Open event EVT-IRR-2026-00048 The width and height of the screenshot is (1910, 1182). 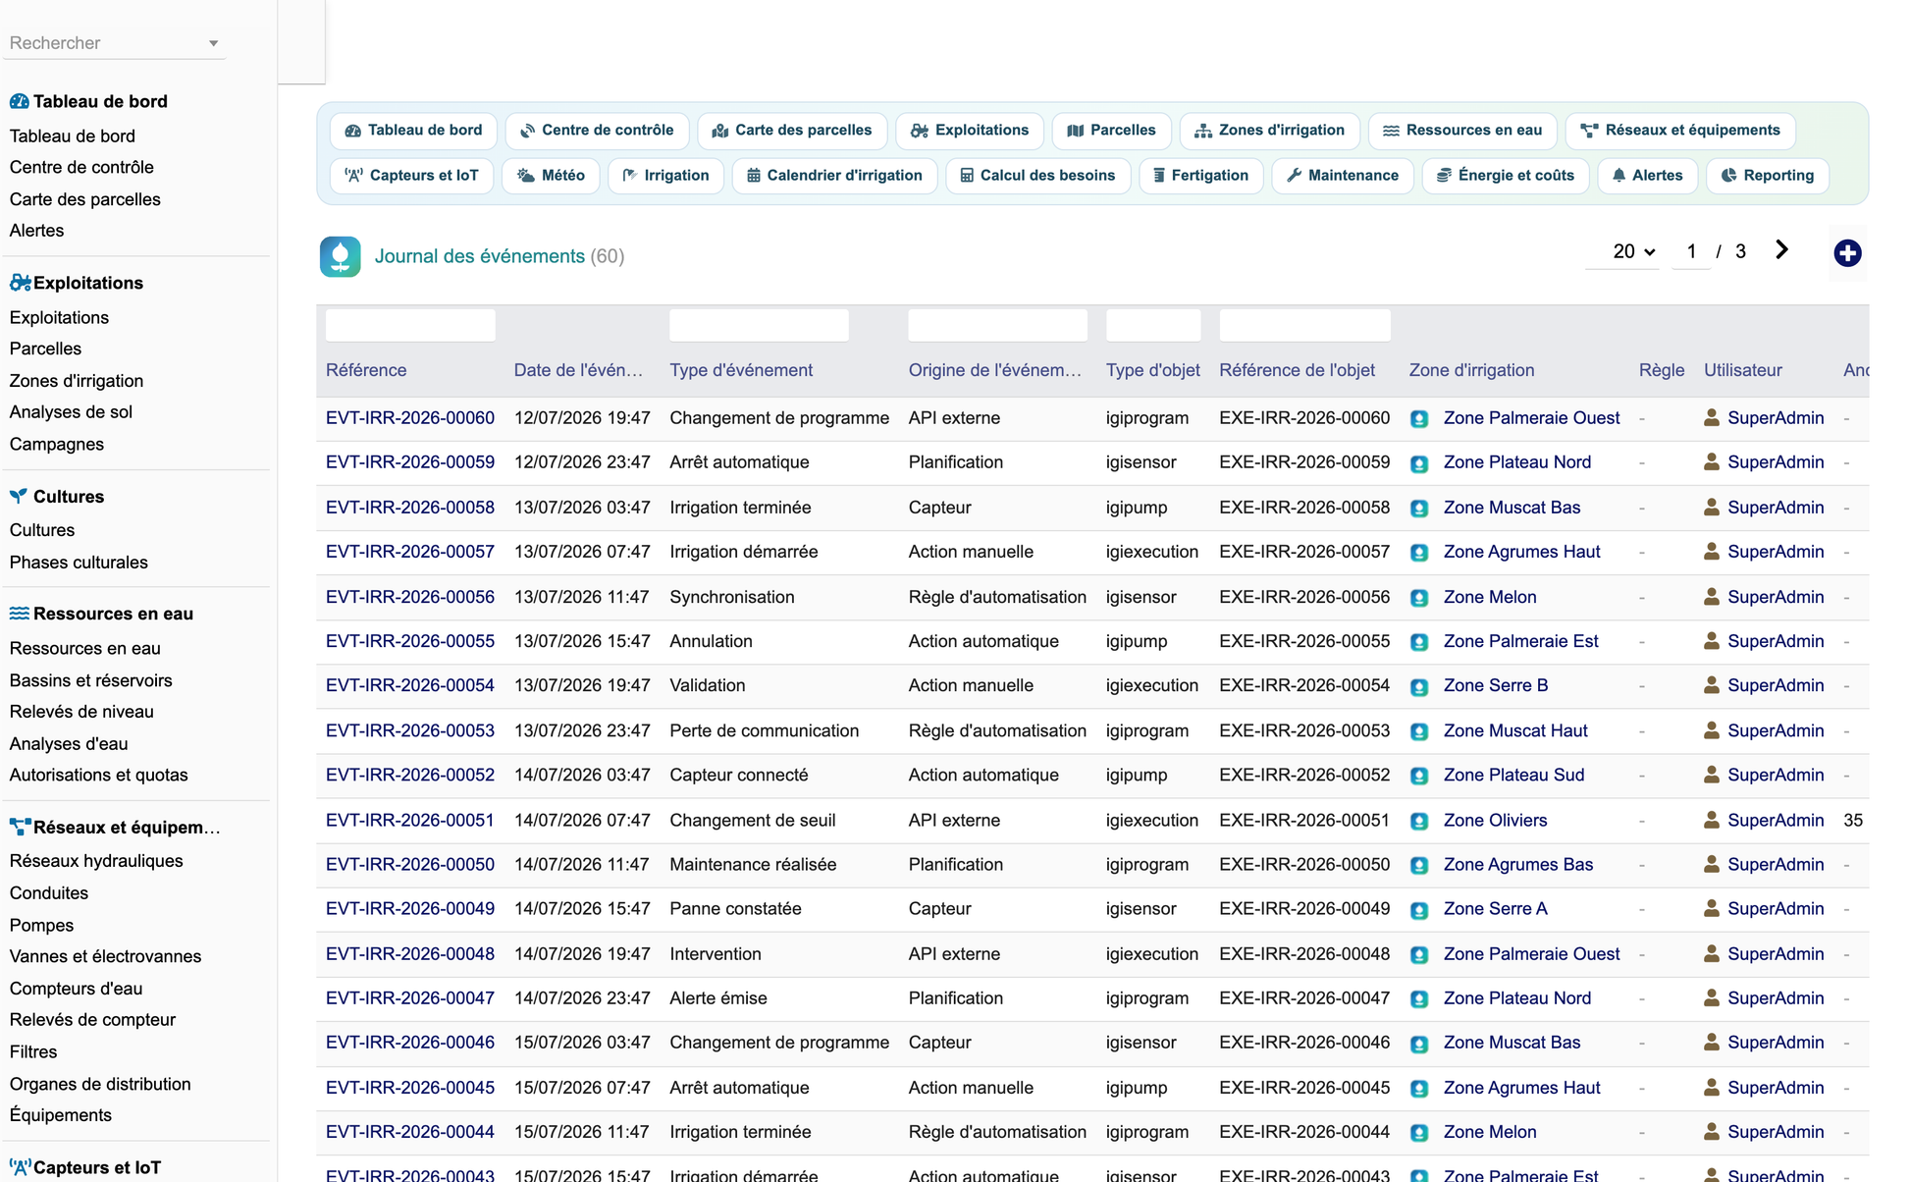pos(410,954)
